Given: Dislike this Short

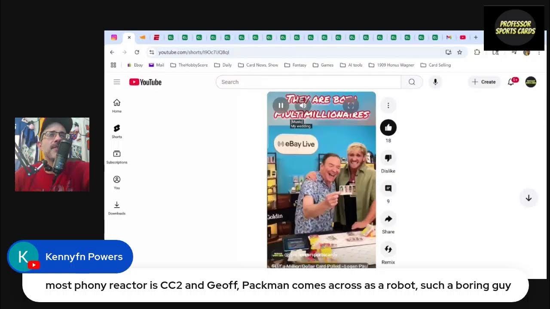Looking at the screenshot, I should (388, 158).
